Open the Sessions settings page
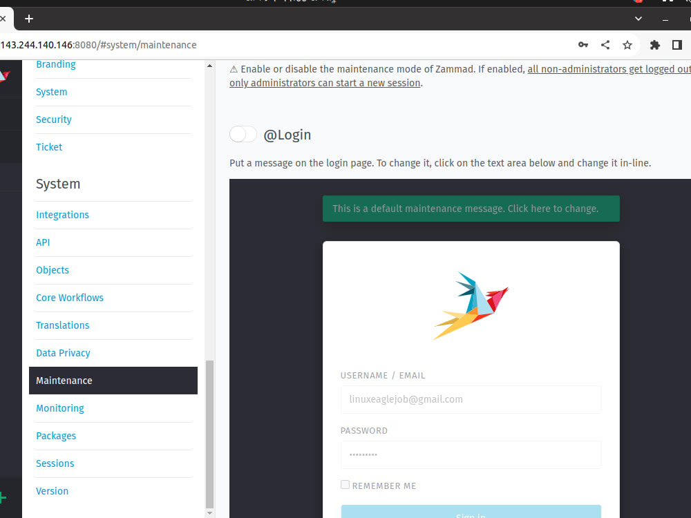This screenshot has width=691, height=518. [x=55, y=463]
